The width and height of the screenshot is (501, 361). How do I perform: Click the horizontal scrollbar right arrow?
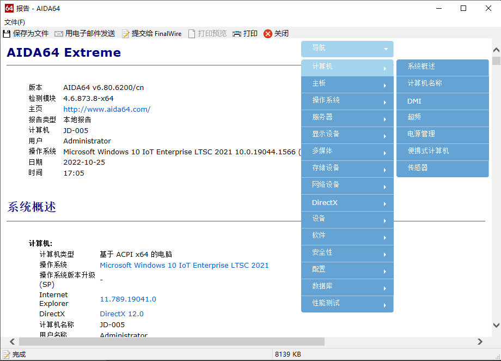[x=480, y=342]
